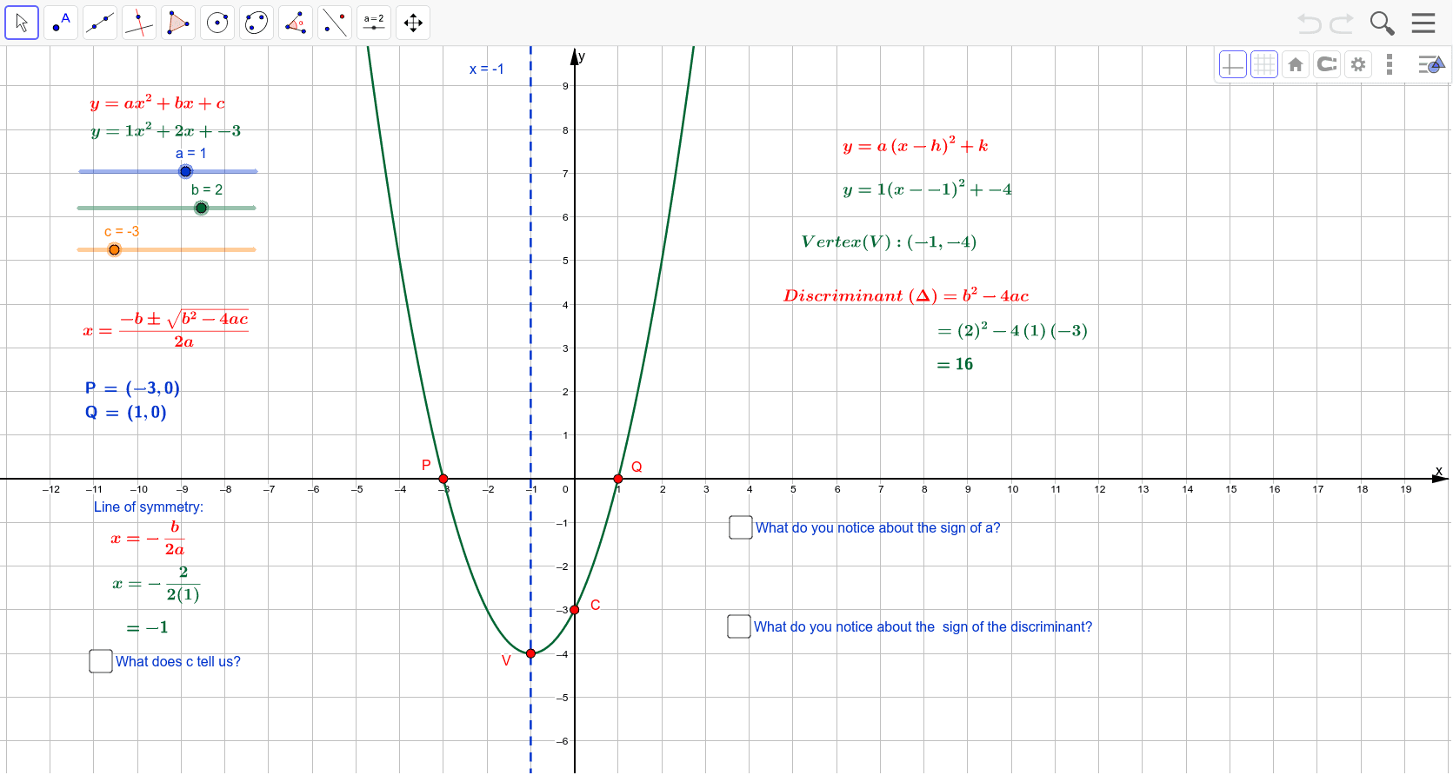Viewport: 1453px width, 775px height.
Task: Reset to standard view with home icon
Action: point(1296,64)
